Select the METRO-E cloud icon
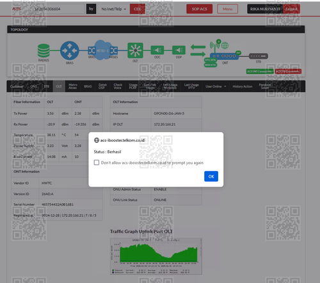This screenshot has height=283, width=320. [102, 50]
